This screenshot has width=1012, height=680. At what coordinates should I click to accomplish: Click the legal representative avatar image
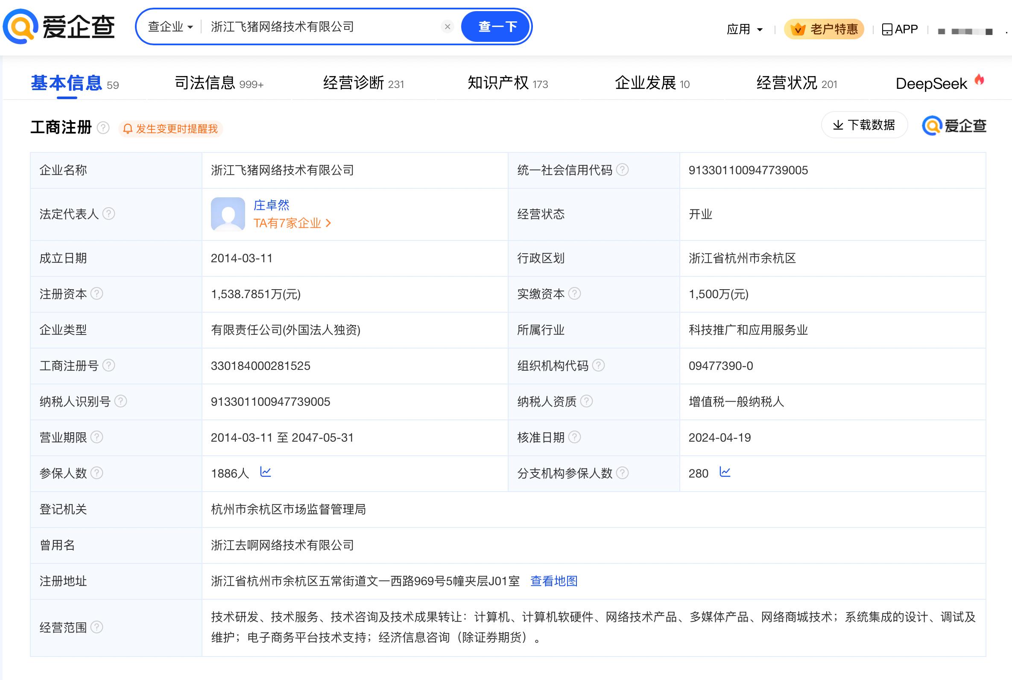click(228, 214)
